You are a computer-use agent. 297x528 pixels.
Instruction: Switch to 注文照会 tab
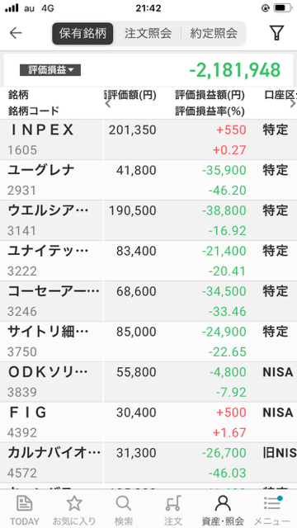(148, 33)
